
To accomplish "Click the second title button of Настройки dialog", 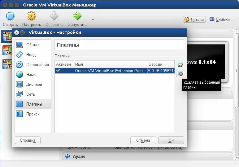I will tap(22, 32).
